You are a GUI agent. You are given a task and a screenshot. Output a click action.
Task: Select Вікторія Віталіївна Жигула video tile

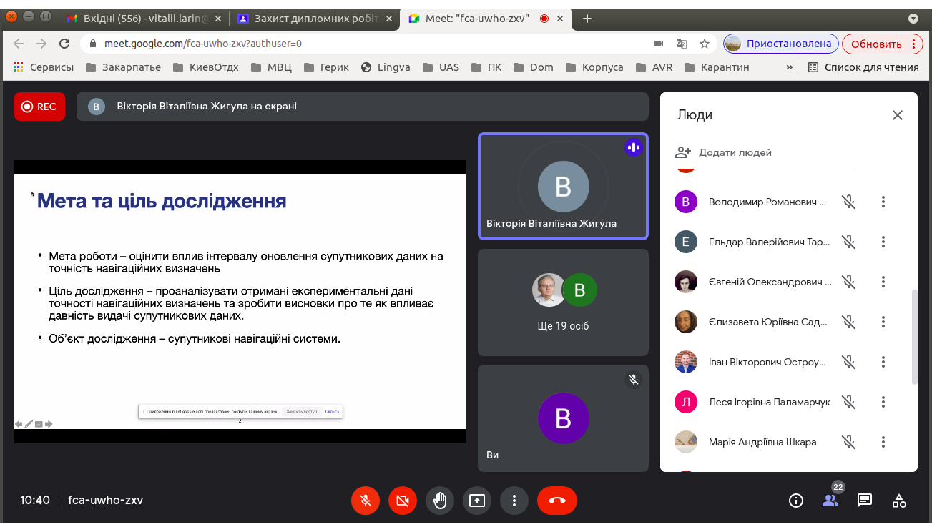(563, 186)
